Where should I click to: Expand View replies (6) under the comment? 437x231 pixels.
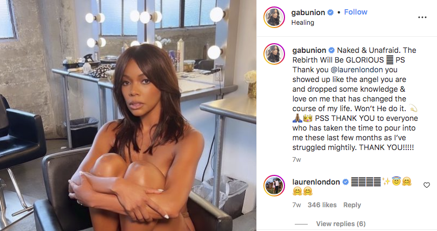pyautogui.click(x=341, y=224)
